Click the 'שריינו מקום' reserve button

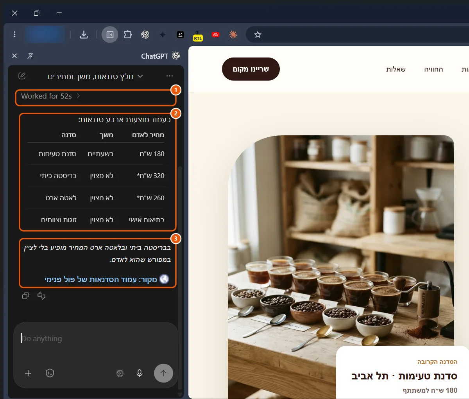[x=251, y=69]
